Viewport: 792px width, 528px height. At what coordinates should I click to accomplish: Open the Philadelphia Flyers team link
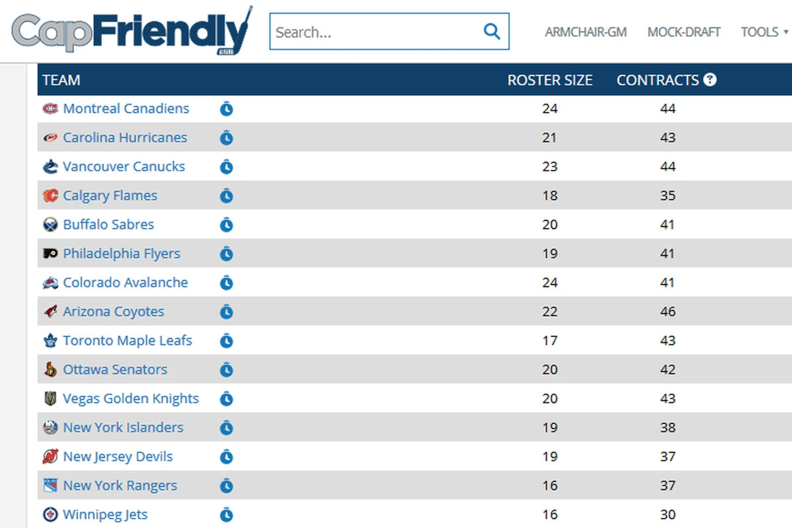[x=122, y=253]
